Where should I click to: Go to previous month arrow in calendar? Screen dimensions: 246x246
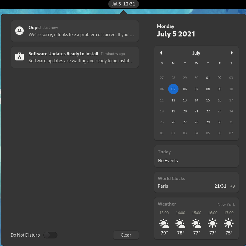161,53
